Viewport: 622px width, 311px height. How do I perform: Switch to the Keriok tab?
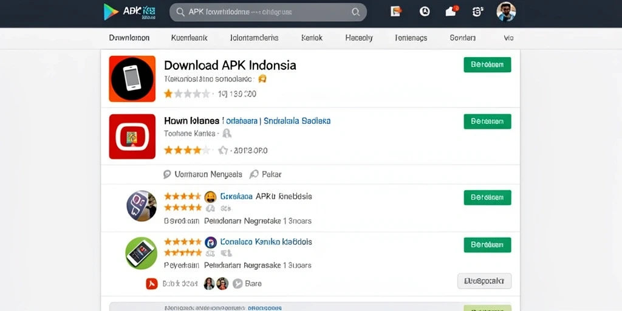(312, 38)
